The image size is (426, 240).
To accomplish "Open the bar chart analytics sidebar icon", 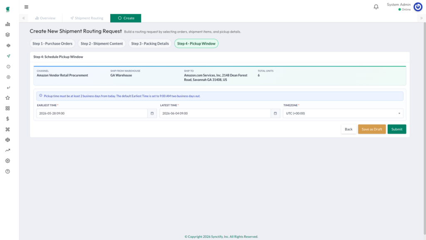I will click(7, 24).
